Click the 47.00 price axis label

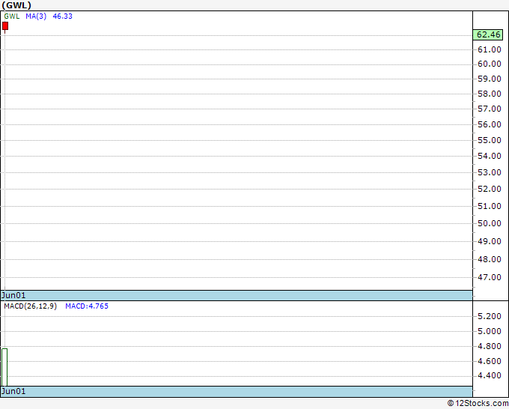pos(490,277)
